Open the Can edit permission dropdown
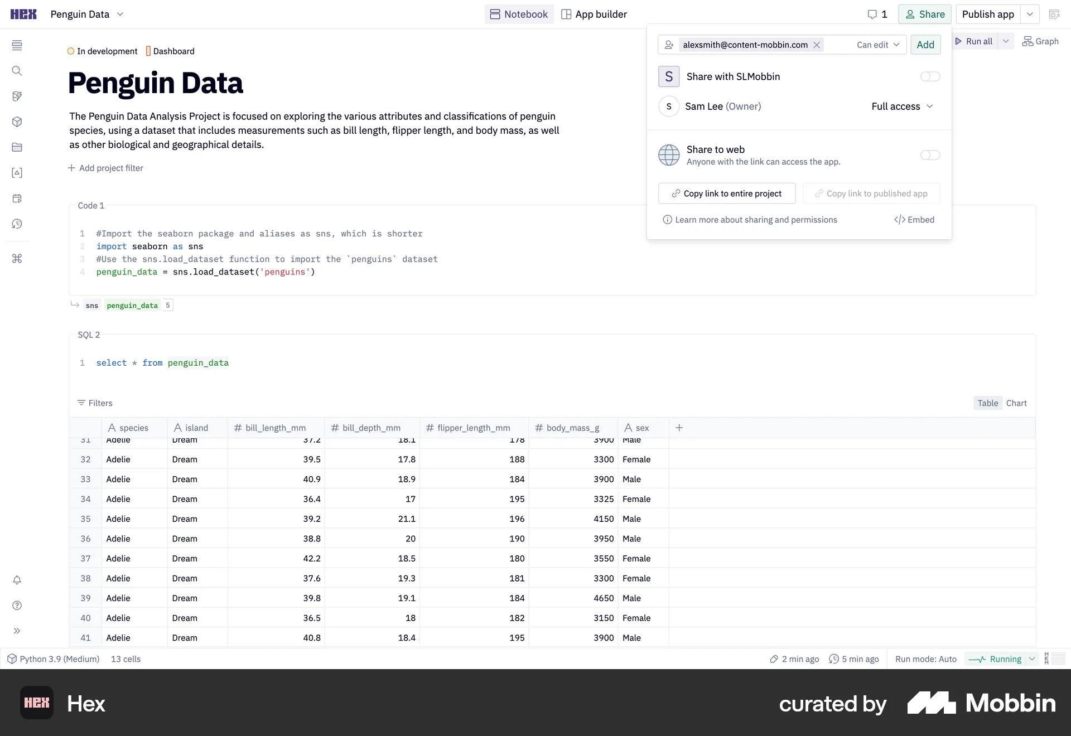This screenshot has height=736, width=1071. (x=878, y=45)
